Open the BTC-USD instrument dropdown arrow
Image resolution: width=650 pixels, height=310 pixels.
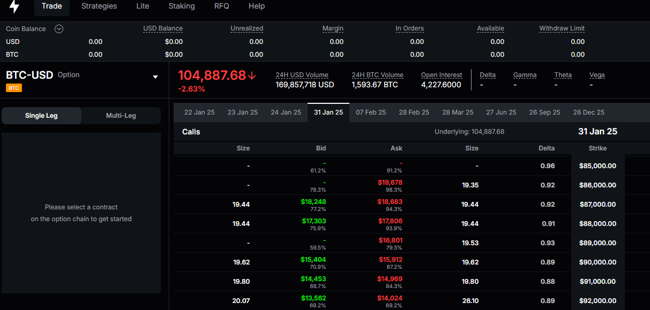tap(155, 77)
